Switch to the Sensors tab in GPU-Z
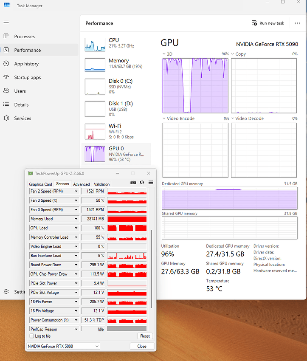The width and height of the screenshot is (307, 361). click(x=62, y=184)
